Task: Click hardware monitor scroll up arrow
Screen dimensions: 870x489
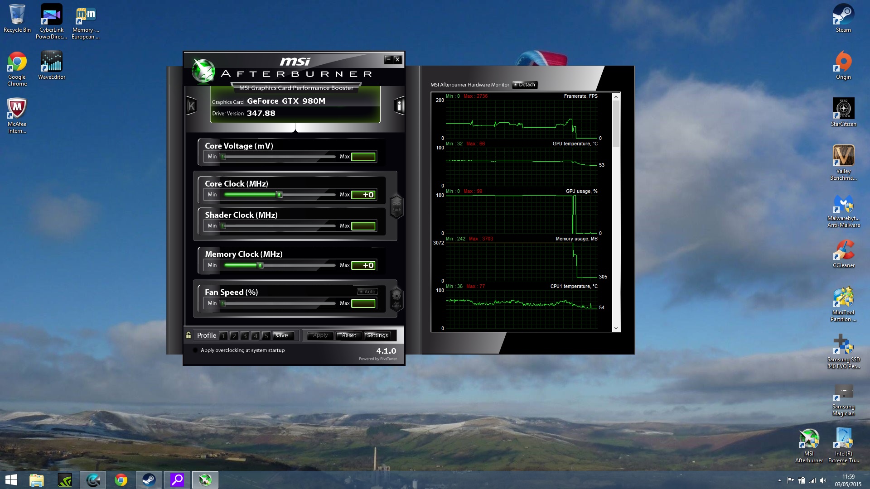Action: (616, 96)
